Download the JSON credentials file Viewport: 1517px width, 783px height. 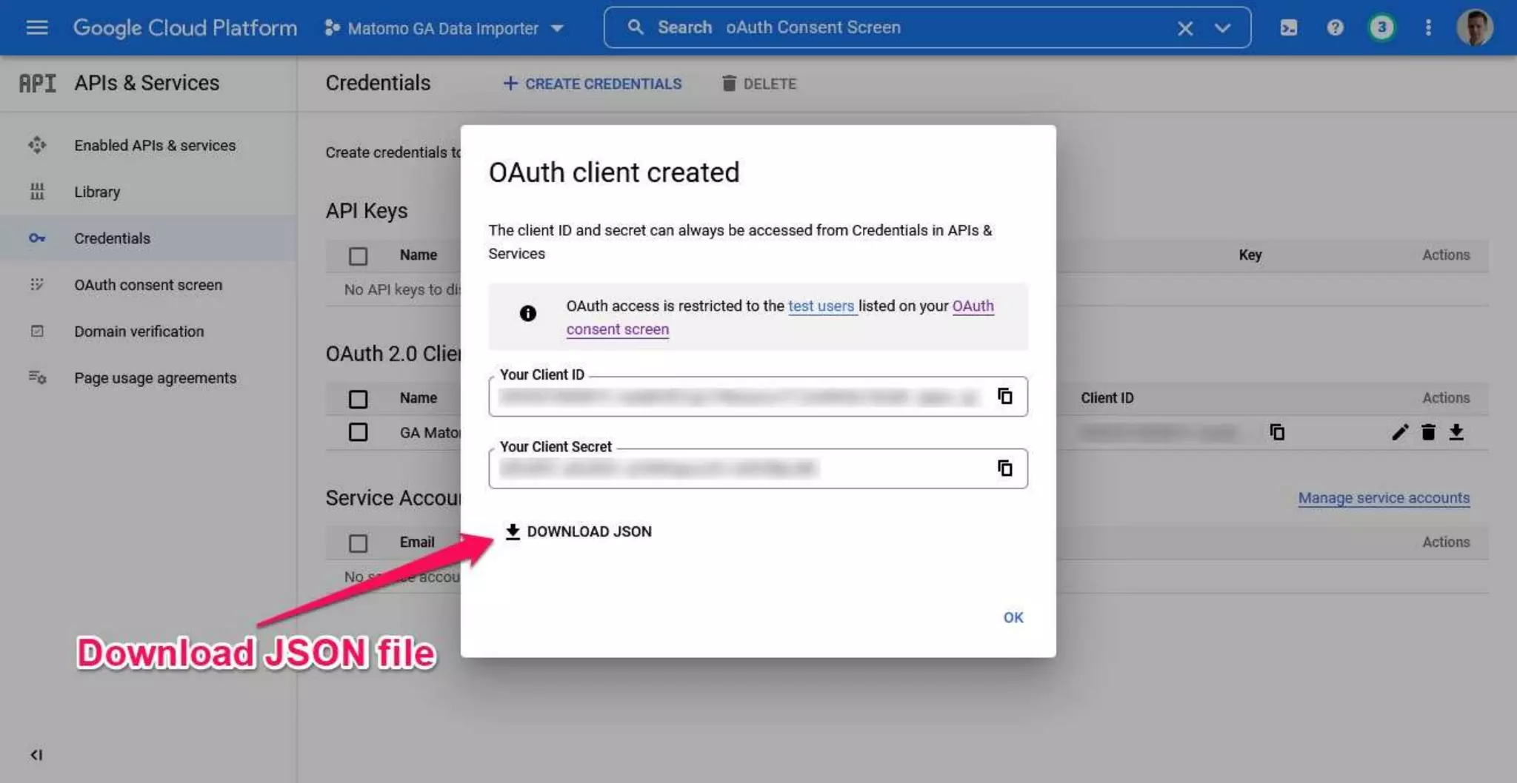point(579,531)
